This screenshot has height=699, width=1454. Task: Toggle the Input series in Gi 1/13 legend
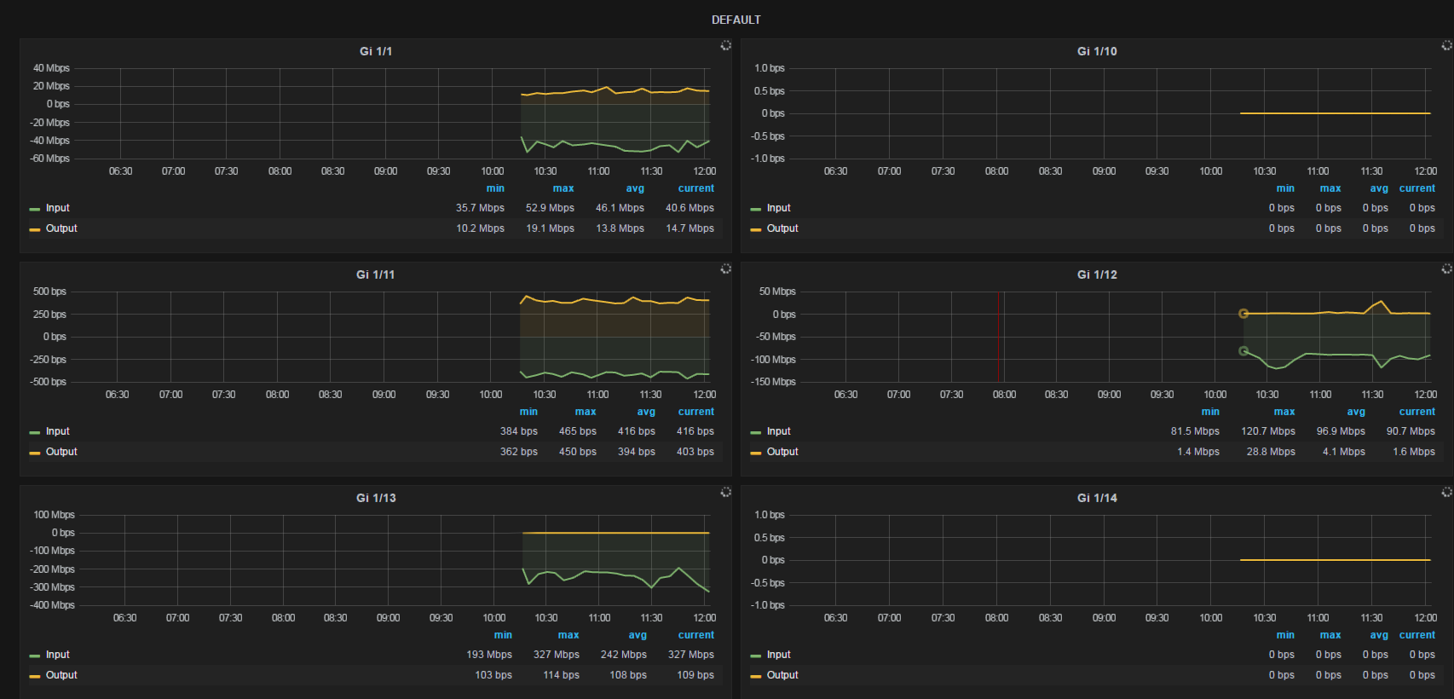click(x=57, y=655)
